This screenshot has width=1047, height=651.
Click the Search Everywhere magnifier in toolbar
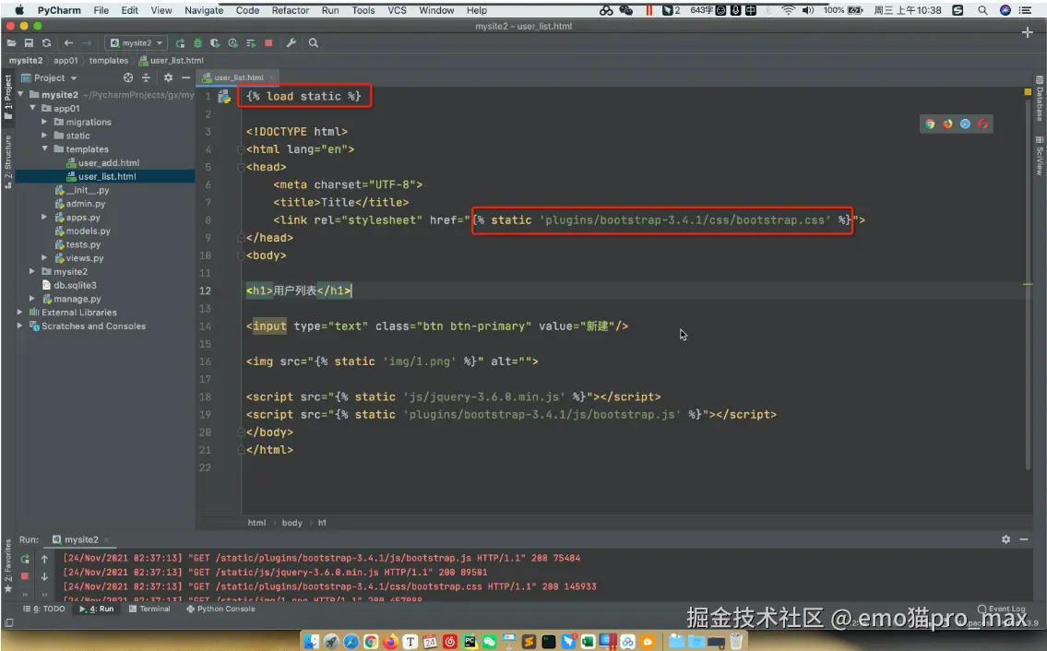313,42
